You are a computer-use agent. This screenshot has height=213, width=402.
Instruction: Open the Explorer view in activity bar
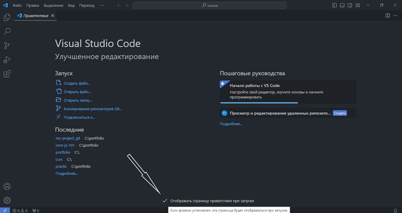7,17
